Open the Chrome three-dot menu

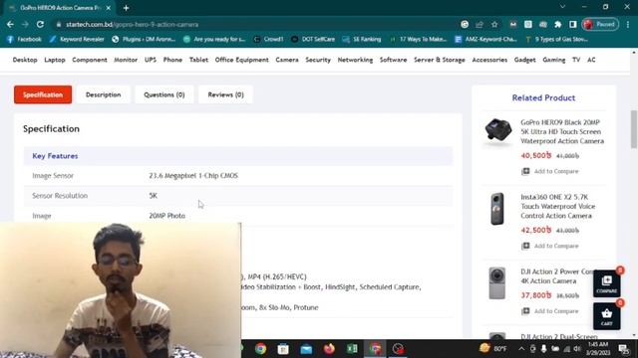(628, 24)
